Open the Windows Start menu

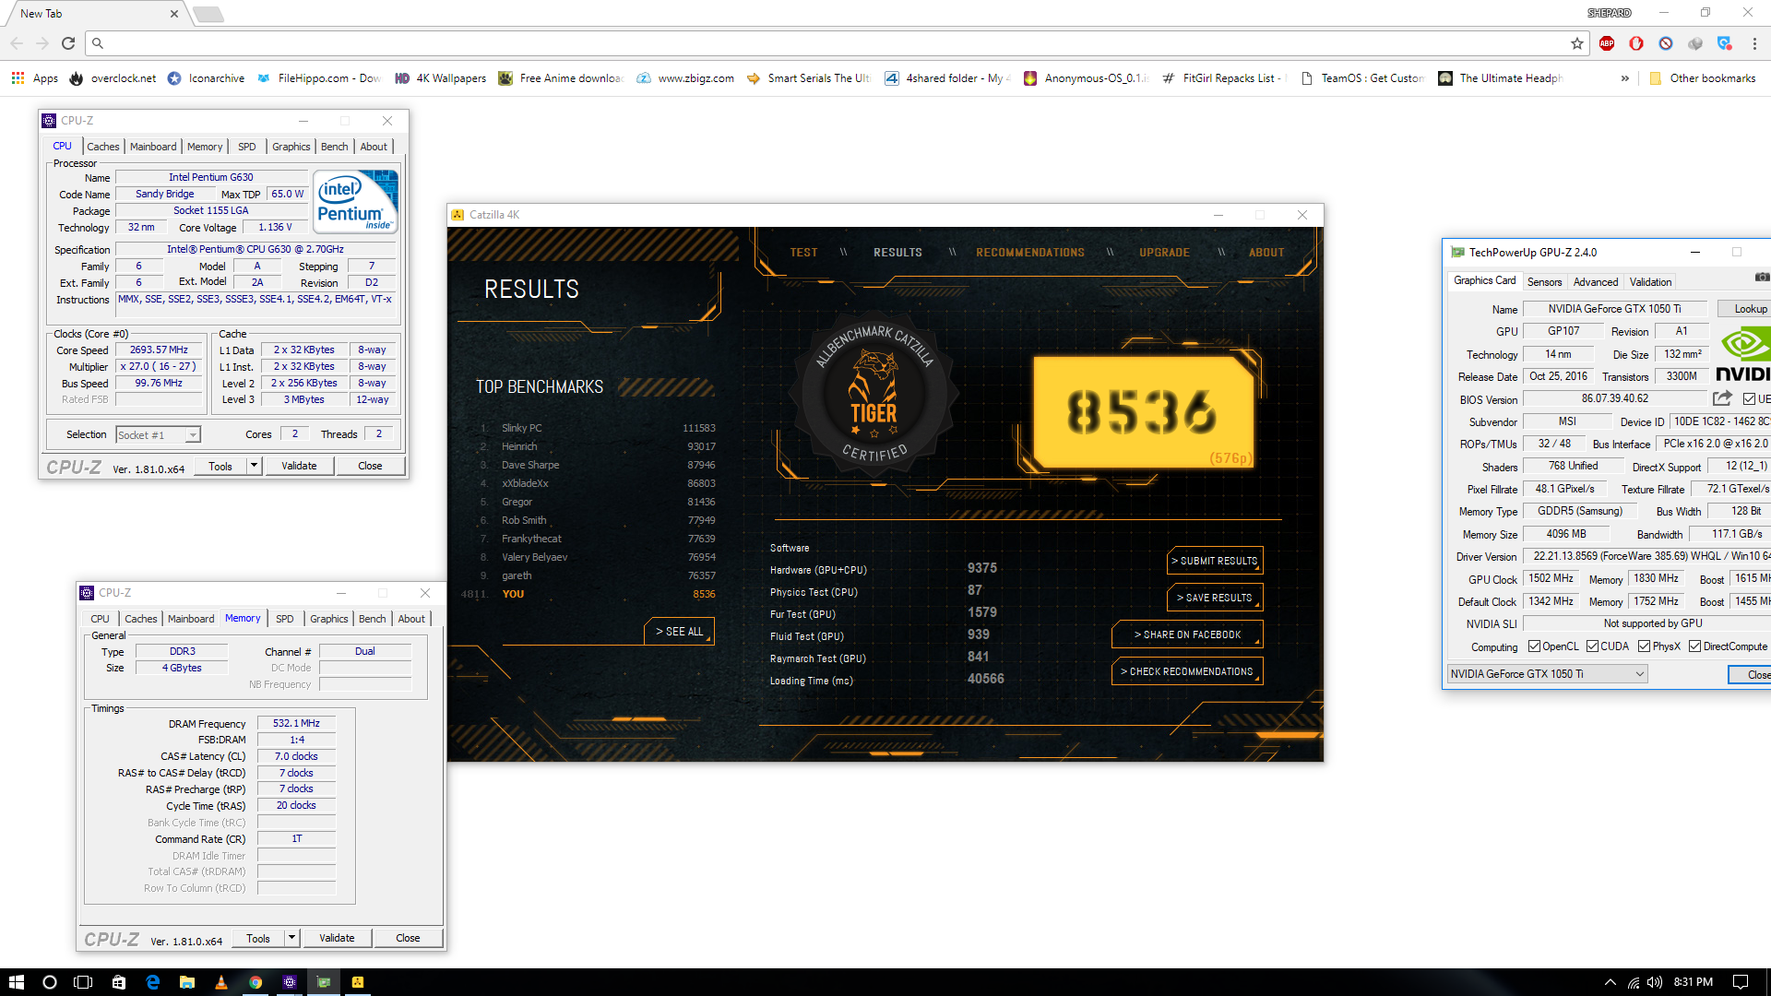(16, 982)
